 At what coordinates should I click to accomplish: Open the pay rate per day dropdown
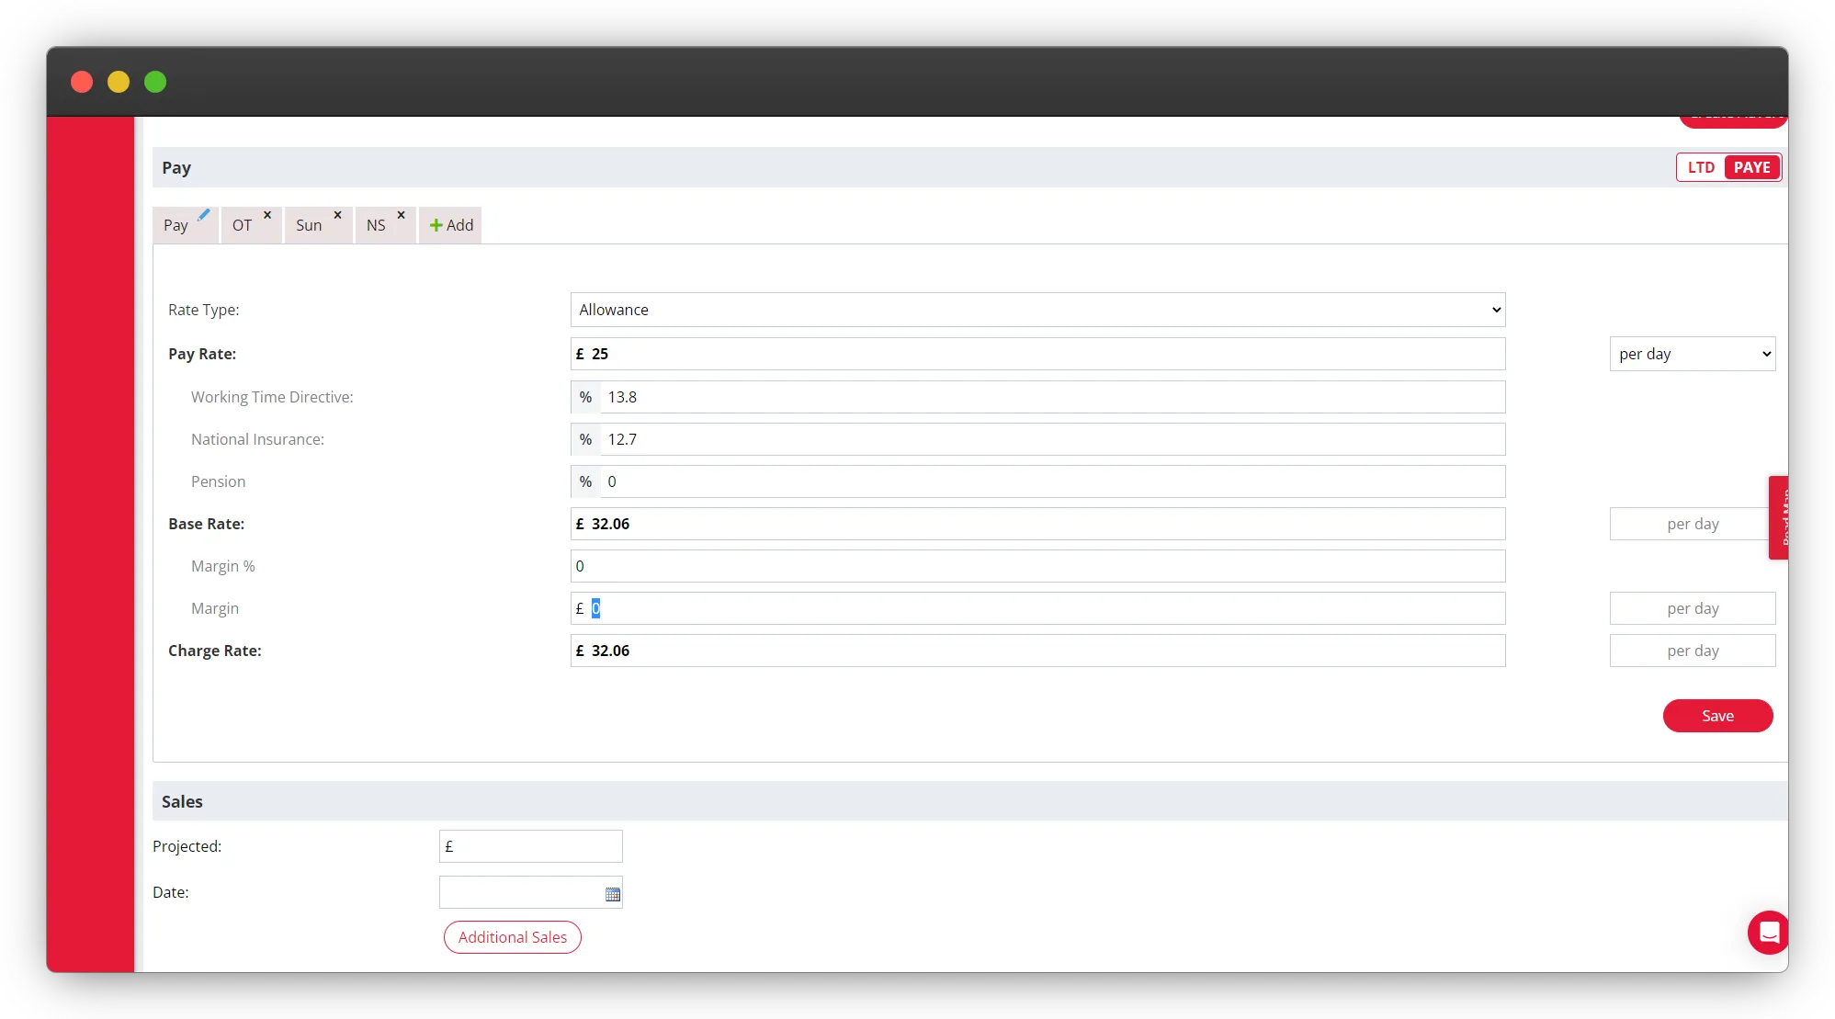(x=1692, y=354)
